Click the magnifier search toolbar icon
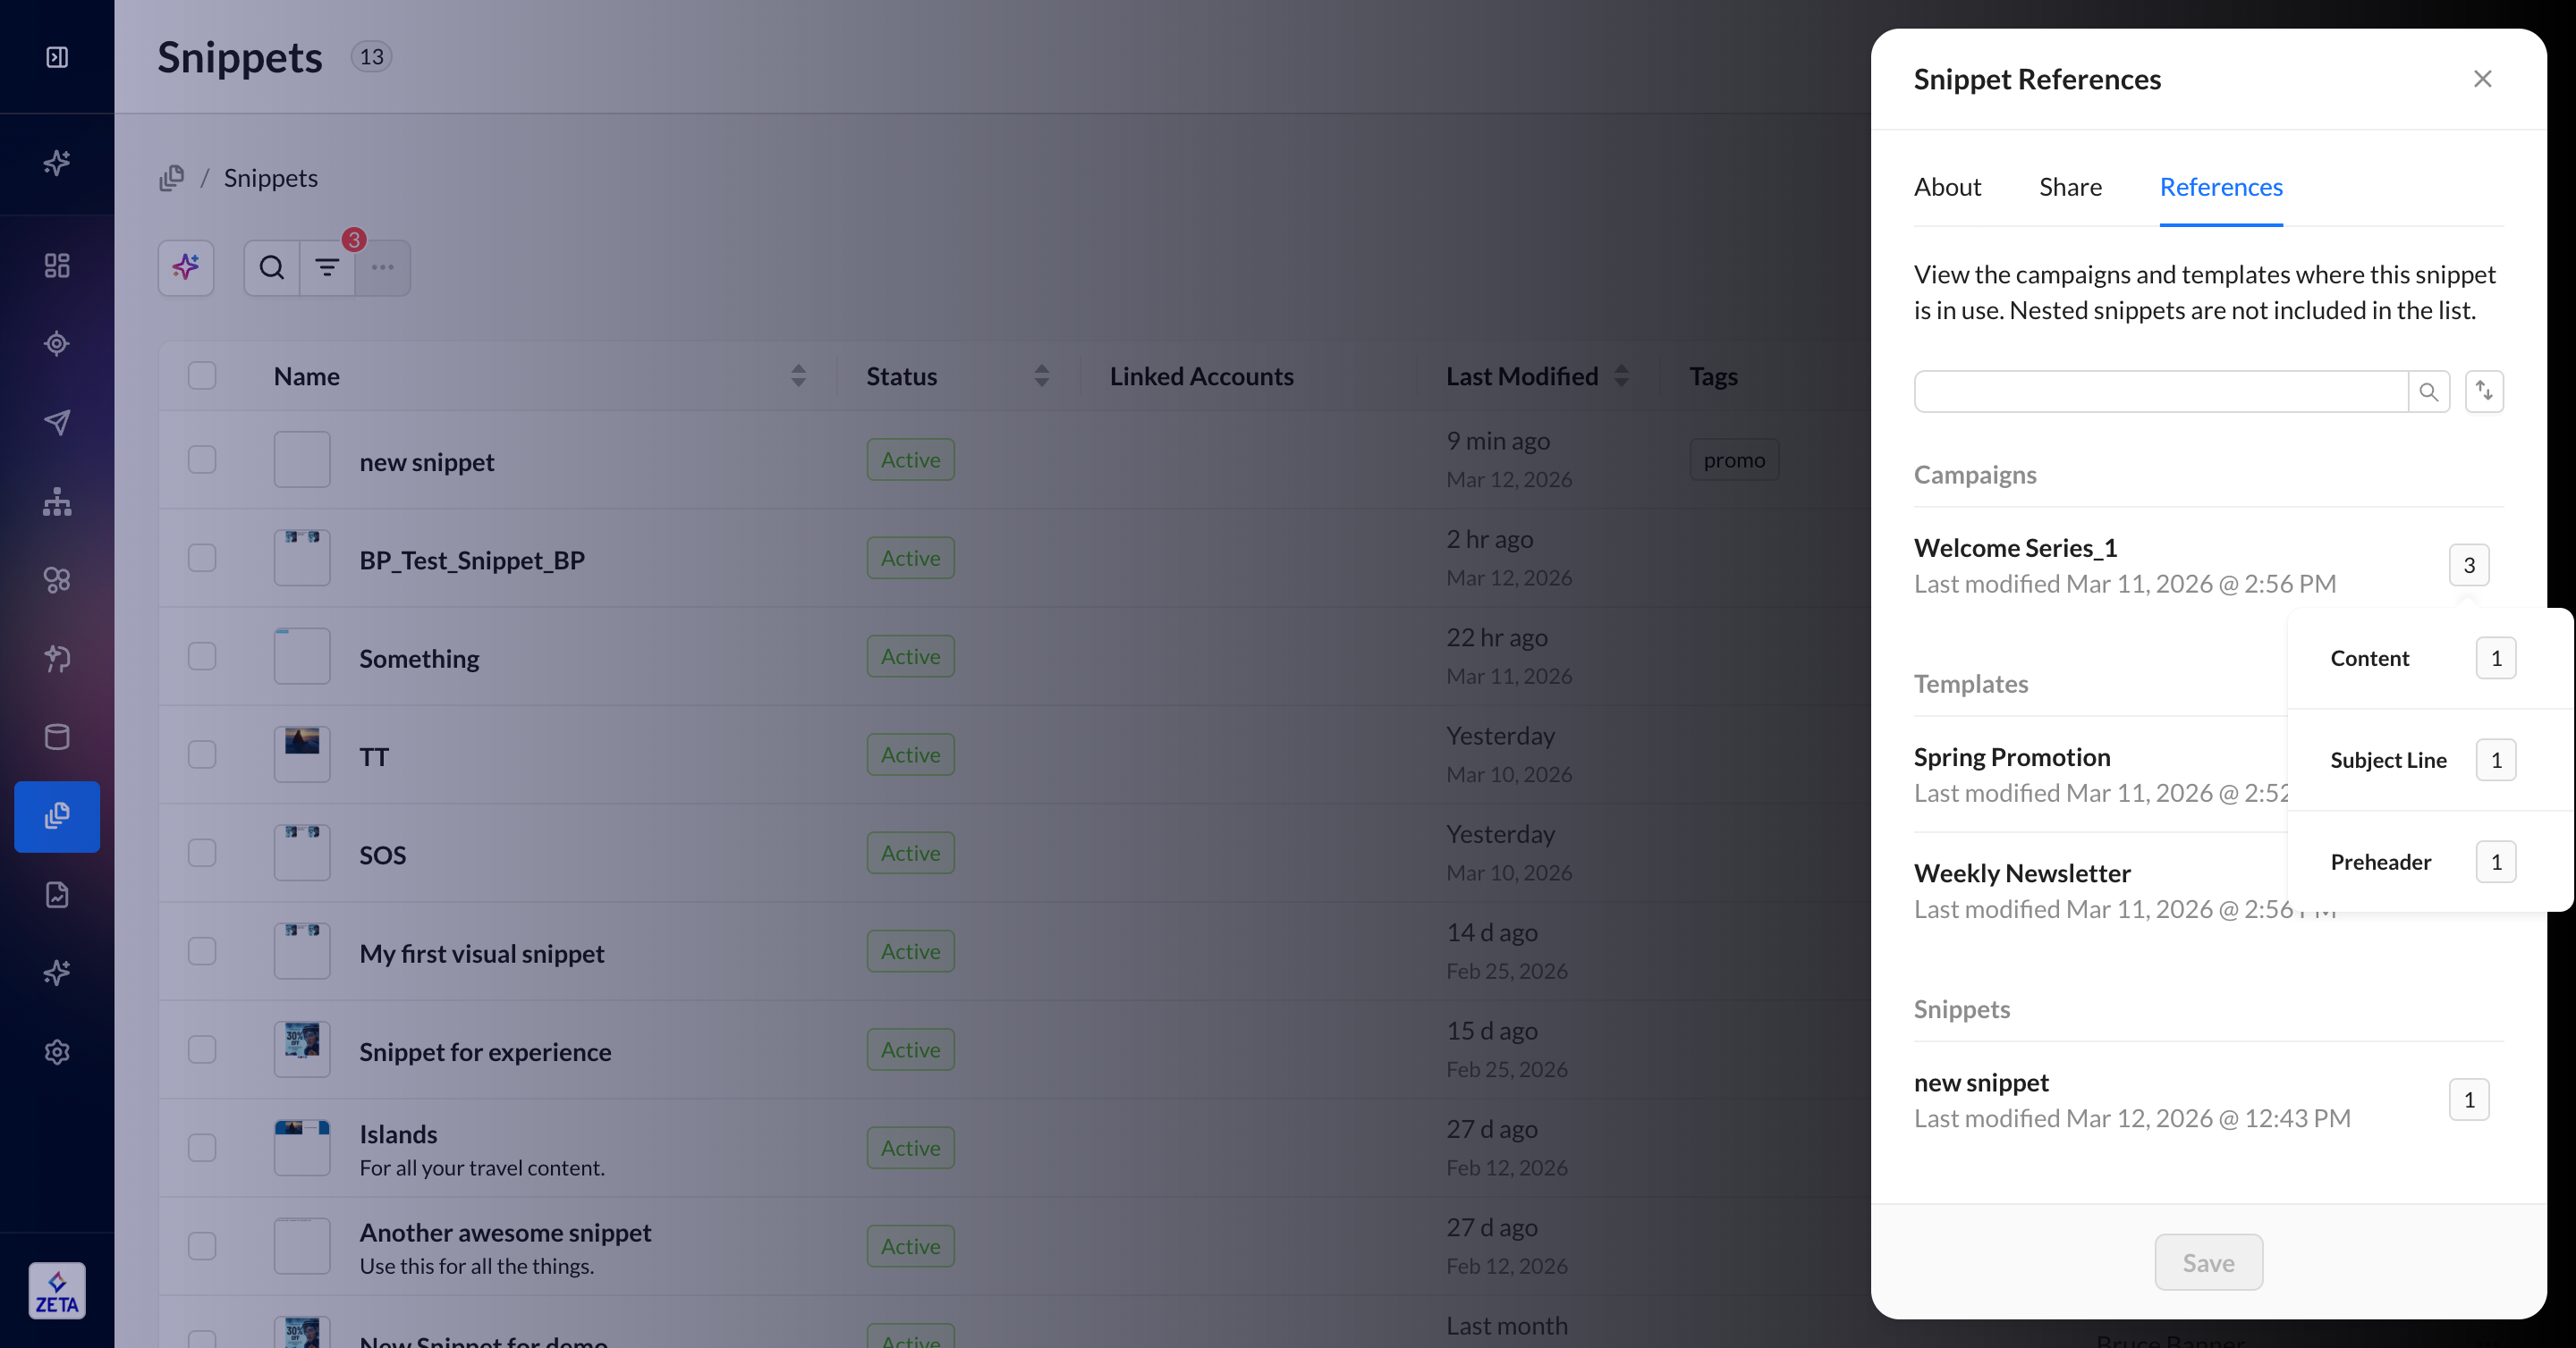The height and width of the screenshot is (1348, 2576). click(x=272, y=266)
